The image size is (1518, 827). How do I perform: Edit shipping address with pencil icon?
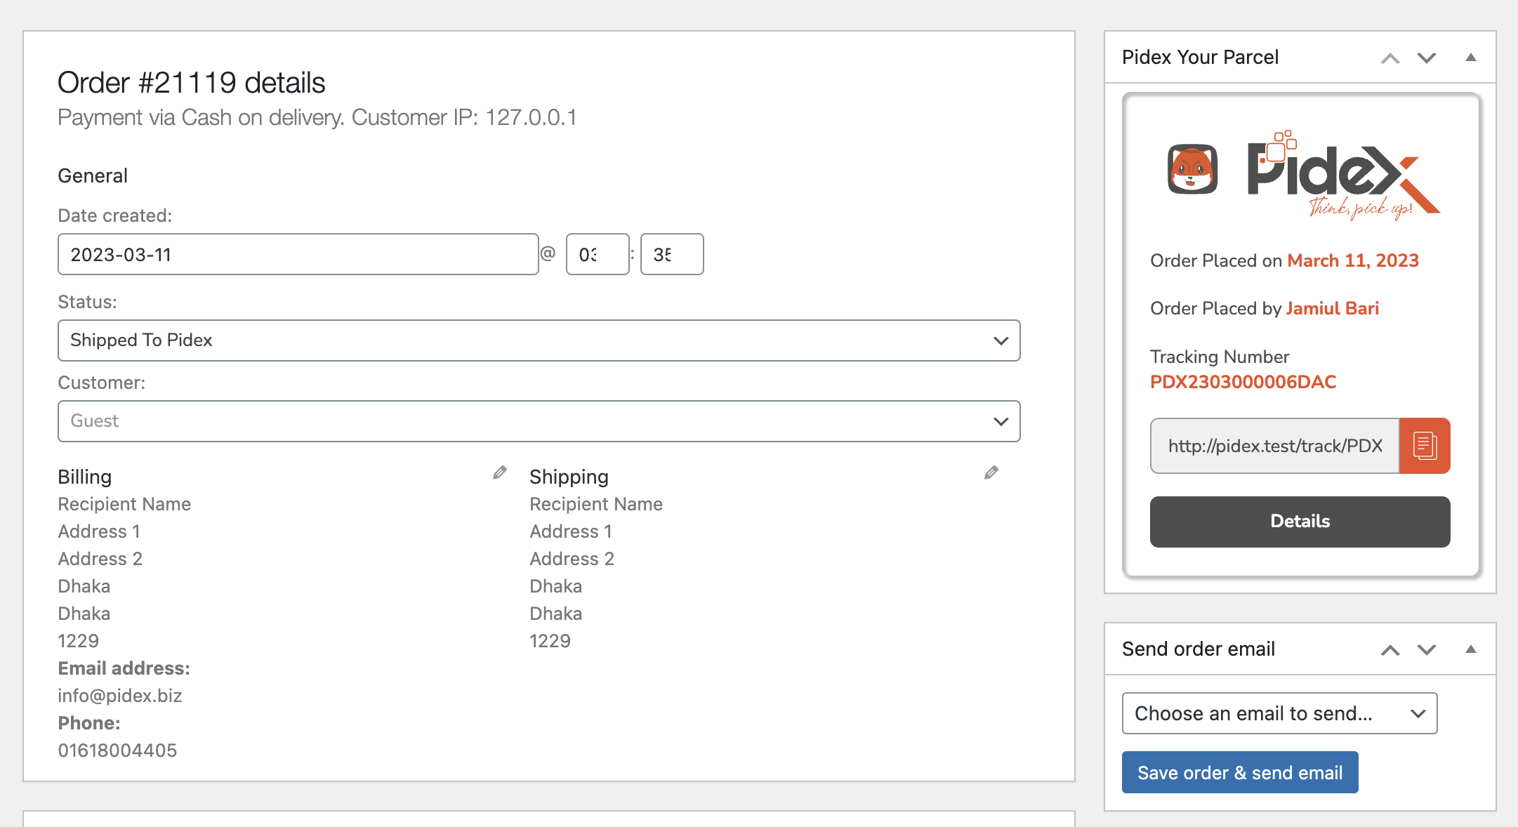pyautogui.click(x=991, y=473)
